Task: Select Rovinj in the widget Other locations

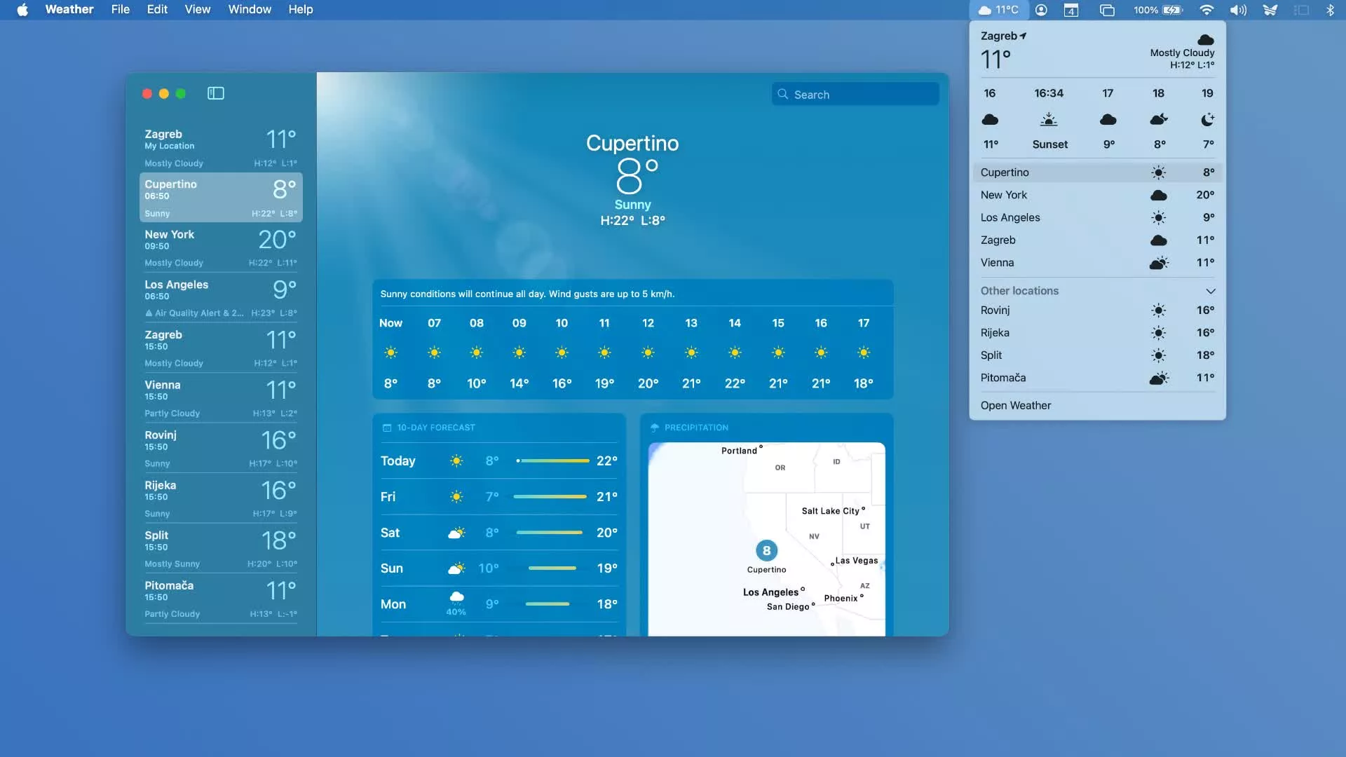Action: 1097,311
